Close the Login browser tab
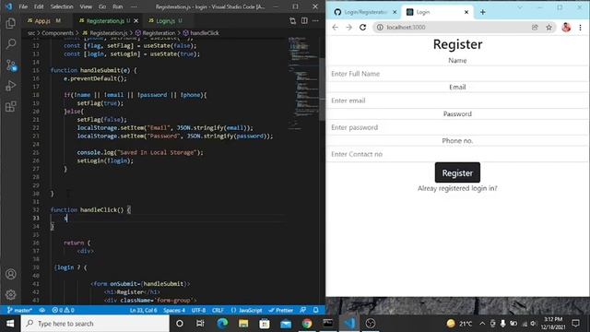 click(x=466, y=12)
